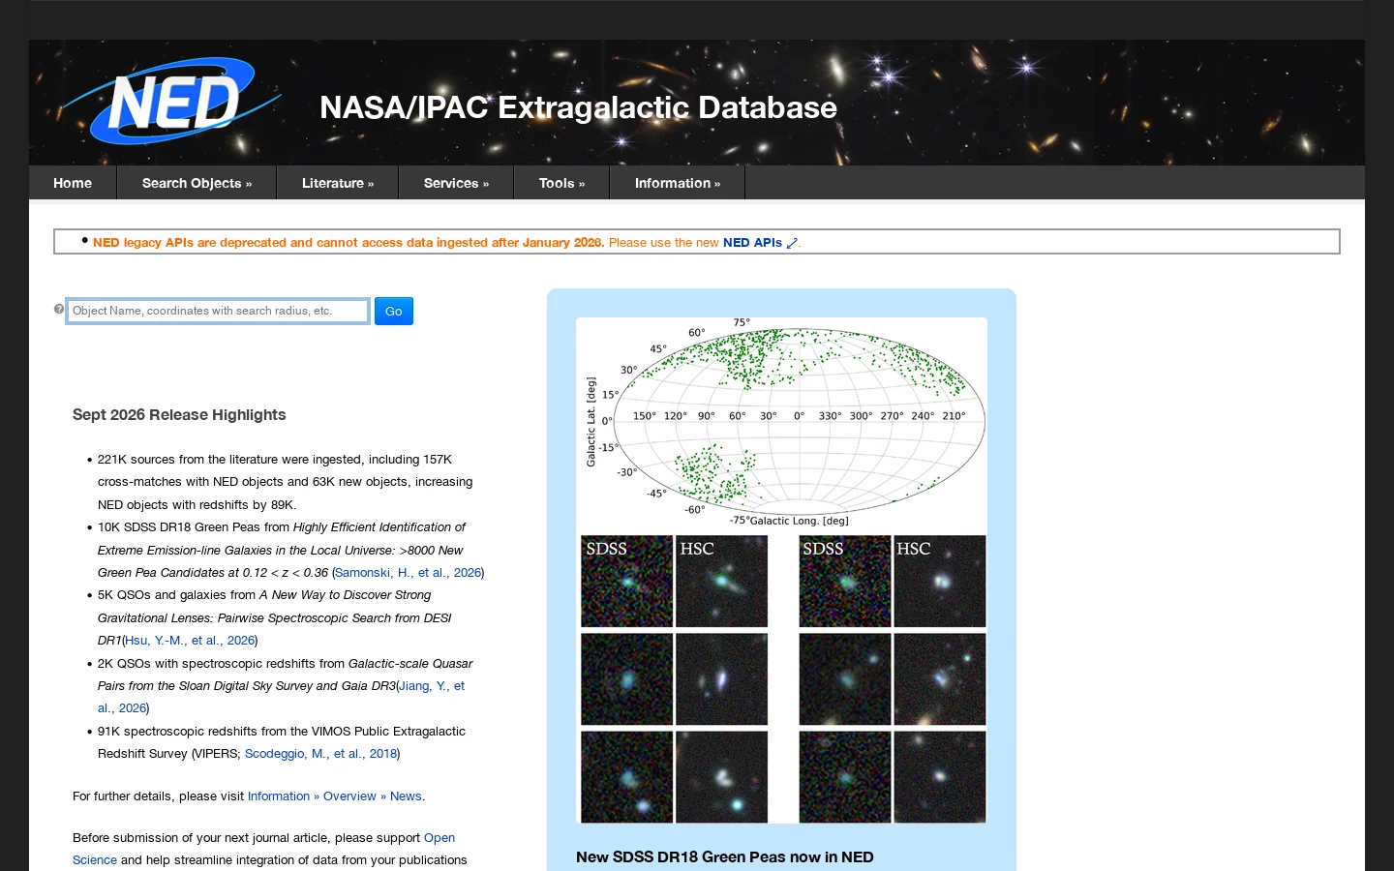Image resolution: width=1394 pixels, height=871 pixels.
Task: Focus the Object Name search field
Action: 218,311
